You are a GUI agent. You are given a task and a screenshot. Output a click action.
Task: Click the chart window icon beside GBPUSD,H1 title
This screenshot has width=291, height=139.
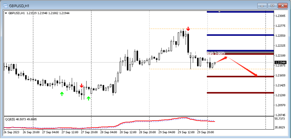click(x=5, y=6)
